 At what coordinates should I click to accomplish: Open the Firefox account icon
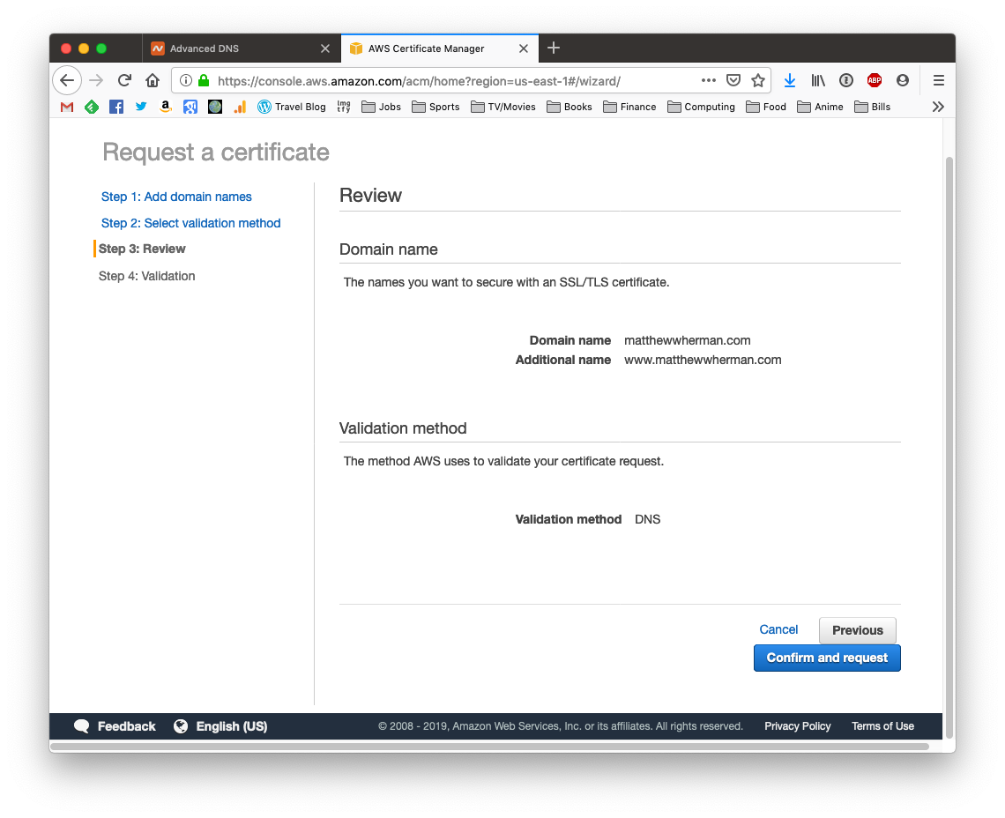click(x=903, y=80)
